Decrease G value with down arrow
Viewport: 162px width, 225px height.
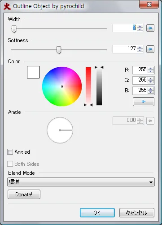tap(151, 82)
